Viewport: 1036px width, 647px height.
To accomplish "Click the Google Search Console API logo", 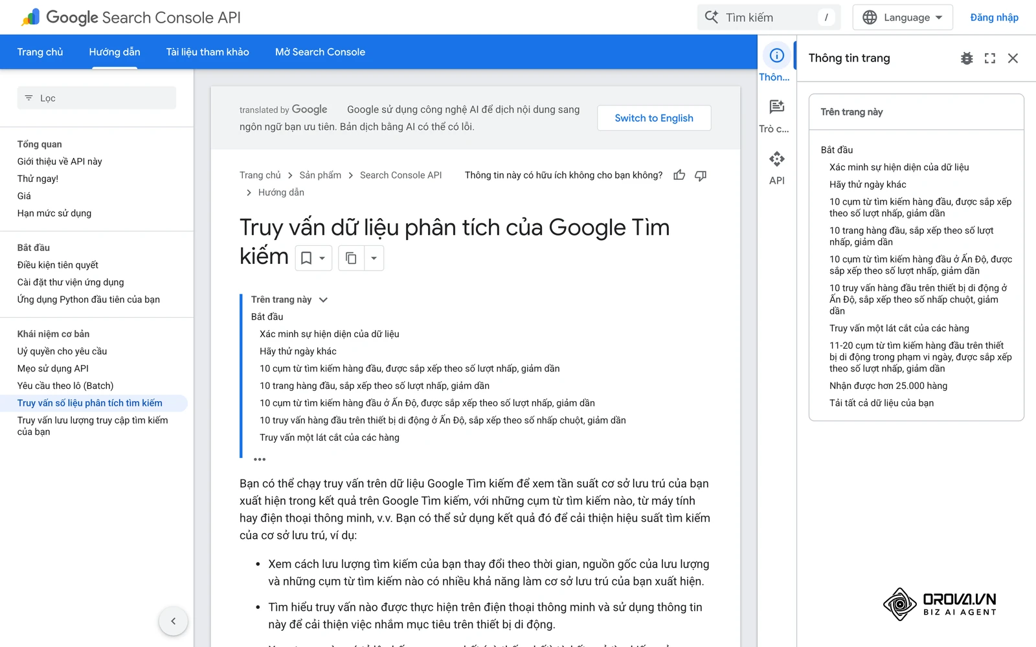I will click(x=131, y=17).
